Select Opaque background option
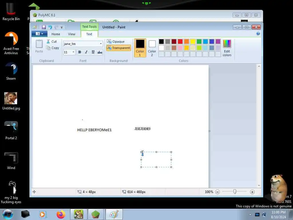The width and height of the screenshot is (293, 220). click(116, 42)
